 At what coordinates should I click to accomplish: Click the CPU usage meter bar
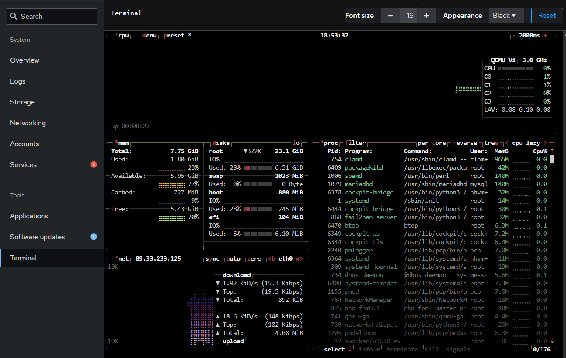click(x=515, y=68)
